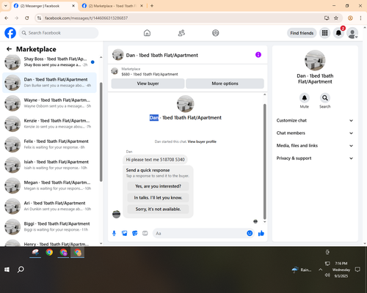Open the Isiah conversation
The image size is (367, 293).
(x=49, y=165)
